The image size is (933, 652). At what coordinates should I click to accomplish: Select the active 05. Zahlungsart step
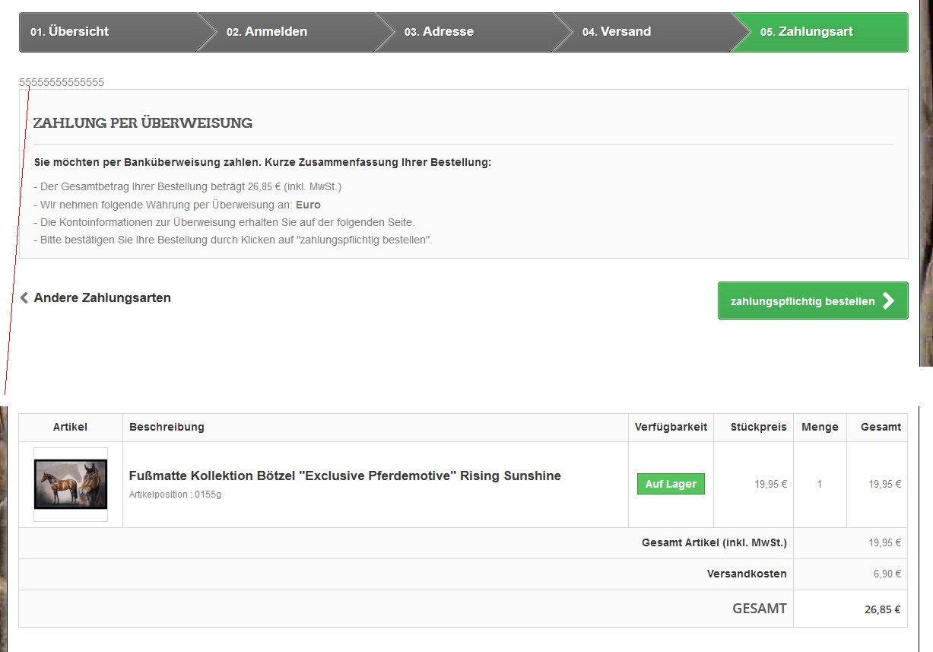coord(807,32)
